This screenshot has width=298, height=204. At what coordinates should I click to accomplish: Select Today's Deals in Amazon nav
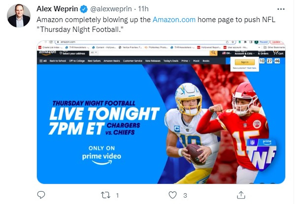click(x=171, y=61)
